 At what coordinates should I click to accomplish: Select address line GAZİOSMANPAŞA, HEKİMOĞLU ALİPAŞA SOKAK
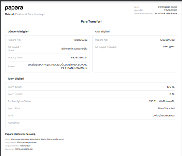(58, 65)
